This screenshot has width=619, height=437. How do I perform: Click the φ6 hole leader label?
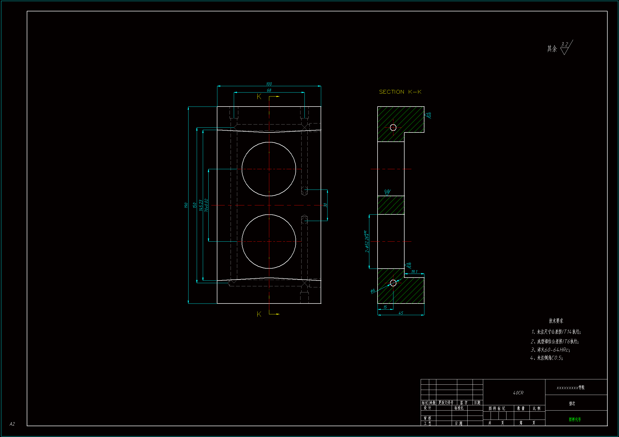coord(373,291)
